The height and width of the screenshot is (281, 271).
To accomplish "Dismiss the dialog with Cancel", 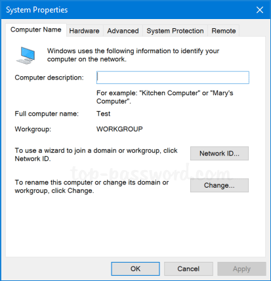I will point(188,269).
